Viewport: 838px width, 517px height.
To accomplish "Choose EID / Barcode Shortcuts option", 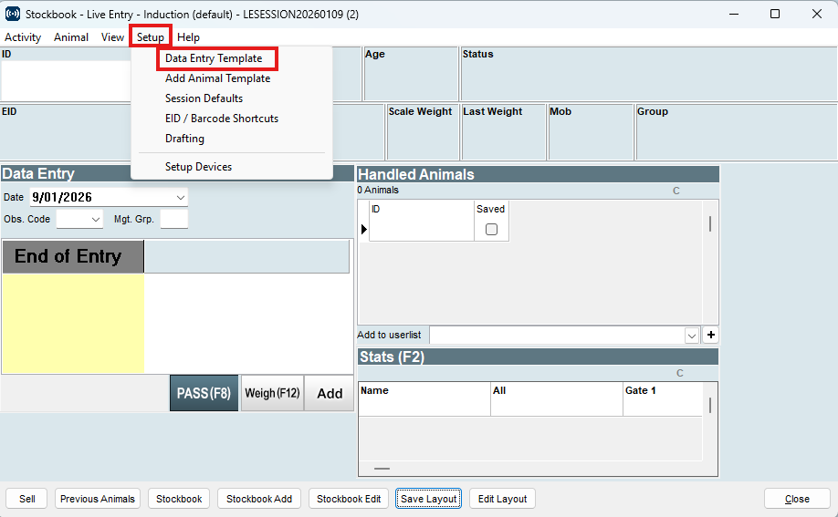I will point(222,119).
